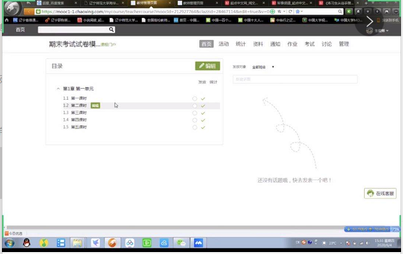The image size is (403, 254).
Task: Open the 发放对象 class dropdown
Action: [x=263, y=67]
